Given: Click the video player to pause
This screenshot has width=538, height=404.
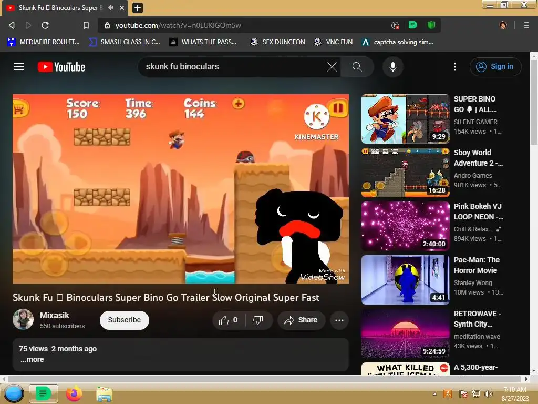Looking at the screenshot, I should click(181, 189).
